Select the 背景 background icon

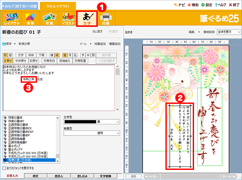pyautogui.click(x=30, y=18)
